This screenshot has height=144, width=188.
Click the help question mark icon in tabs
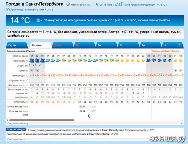[179, 45]
